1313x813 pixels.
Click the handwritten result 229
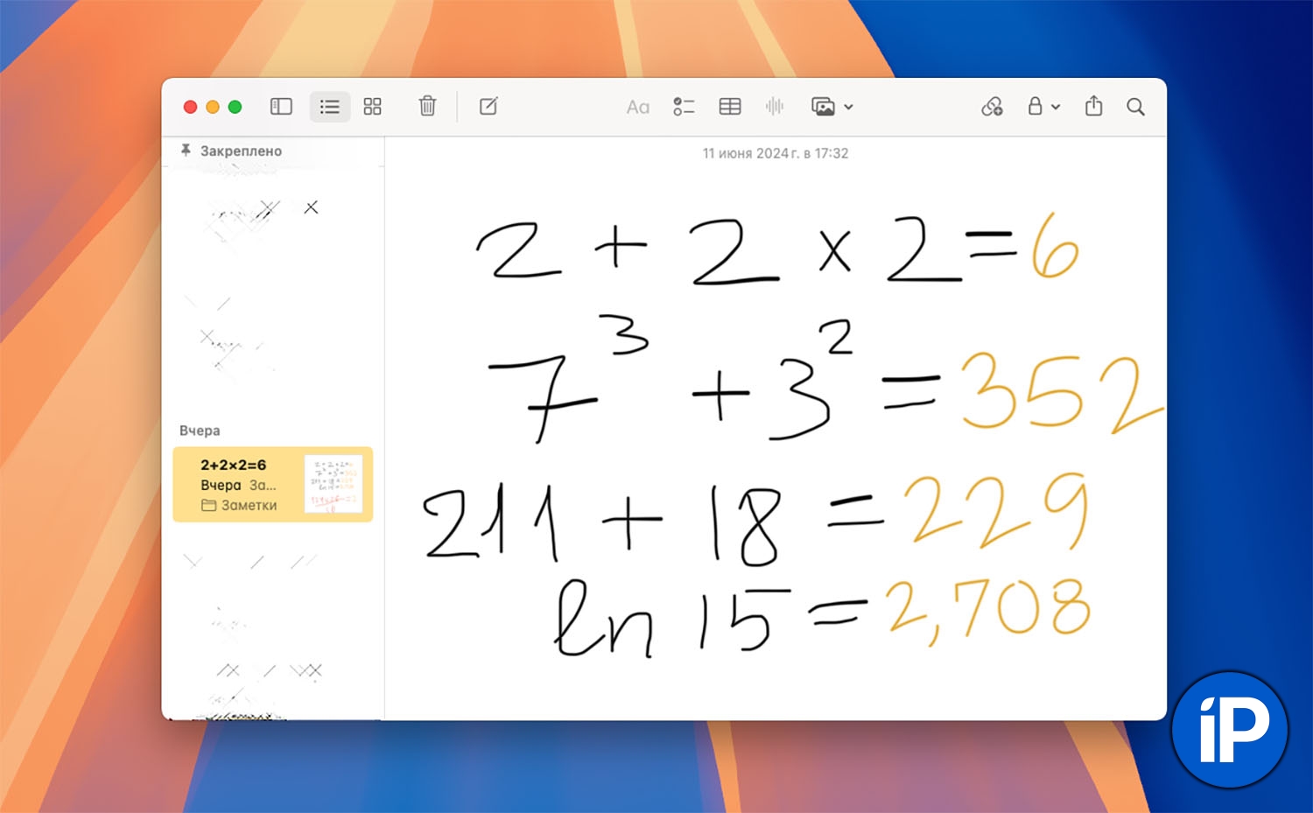(x=995, y=510)
